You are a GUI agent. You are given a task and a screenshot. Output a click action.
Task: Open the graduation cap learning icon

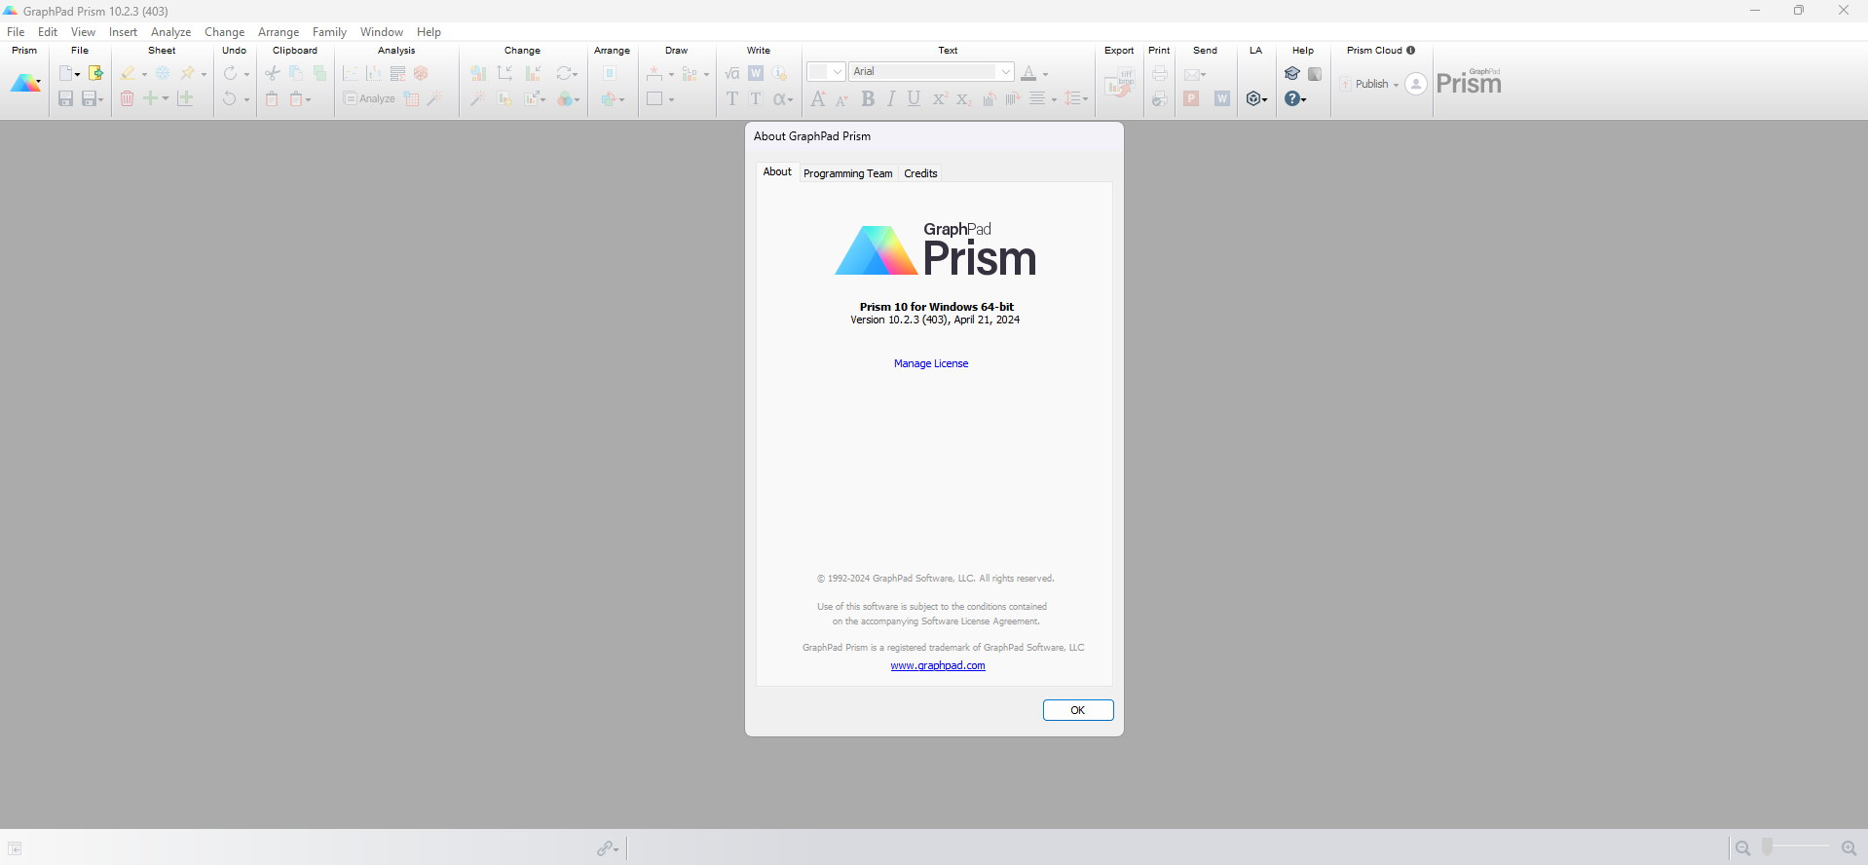coord(1292,73)
